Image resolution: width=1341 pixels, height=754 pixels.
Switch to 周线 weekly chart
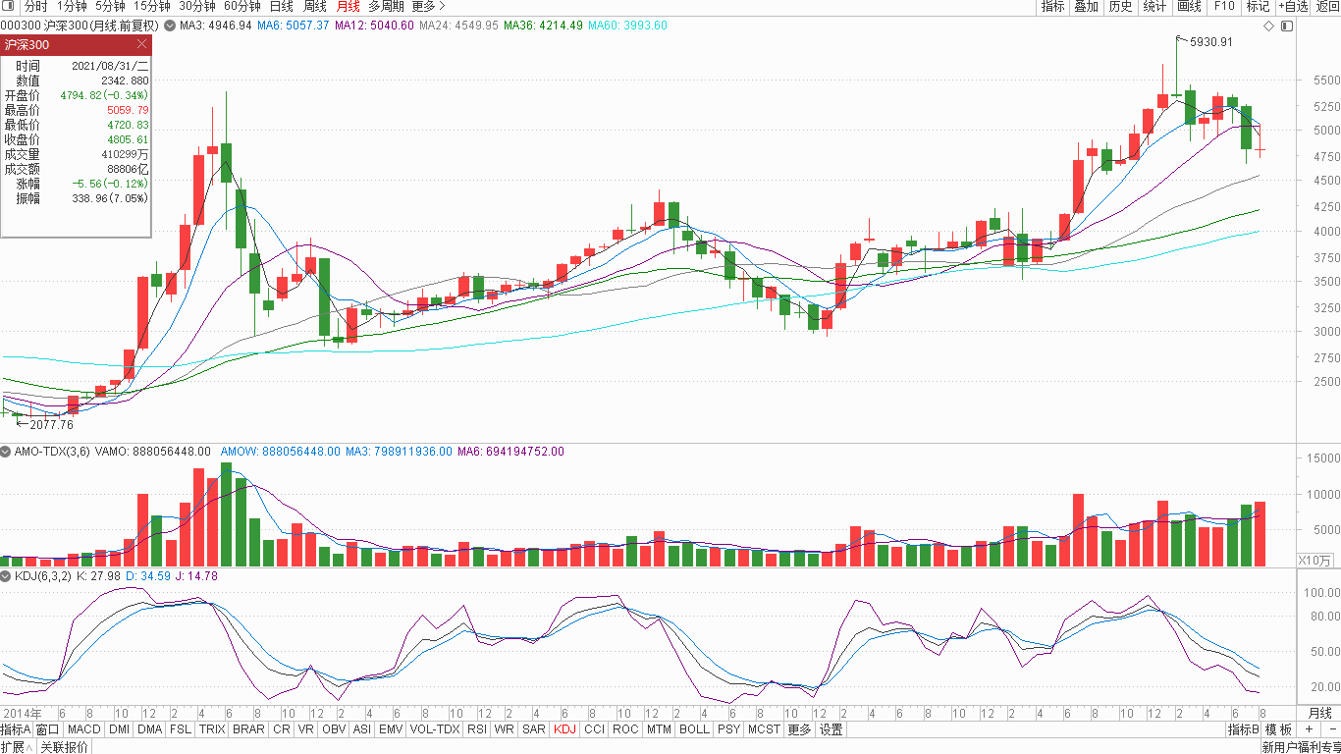[x=315, y=6]
